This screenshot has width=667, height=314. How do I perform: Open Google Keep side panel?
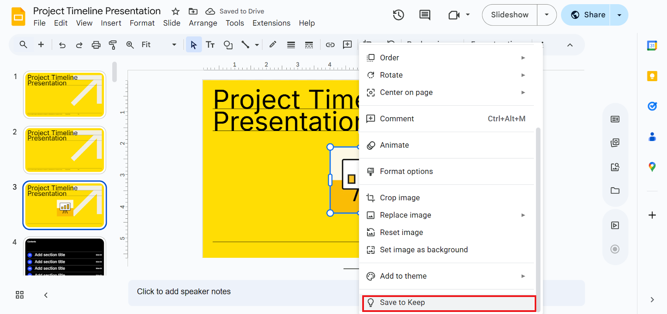[652, 76]
